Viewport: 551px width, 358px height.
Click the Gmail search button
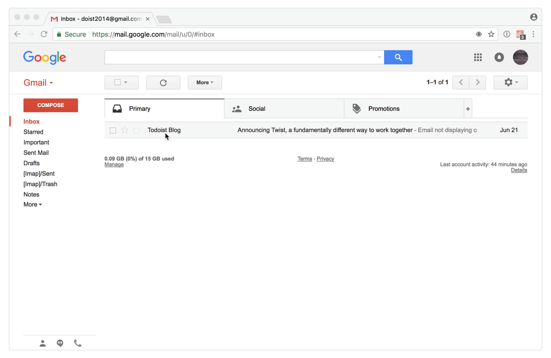[x=398, y=57]
